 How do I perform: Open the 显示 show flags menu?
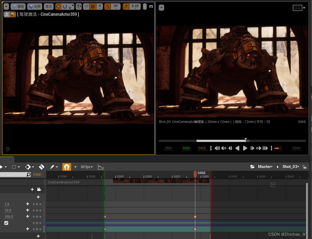pos(48,7)
